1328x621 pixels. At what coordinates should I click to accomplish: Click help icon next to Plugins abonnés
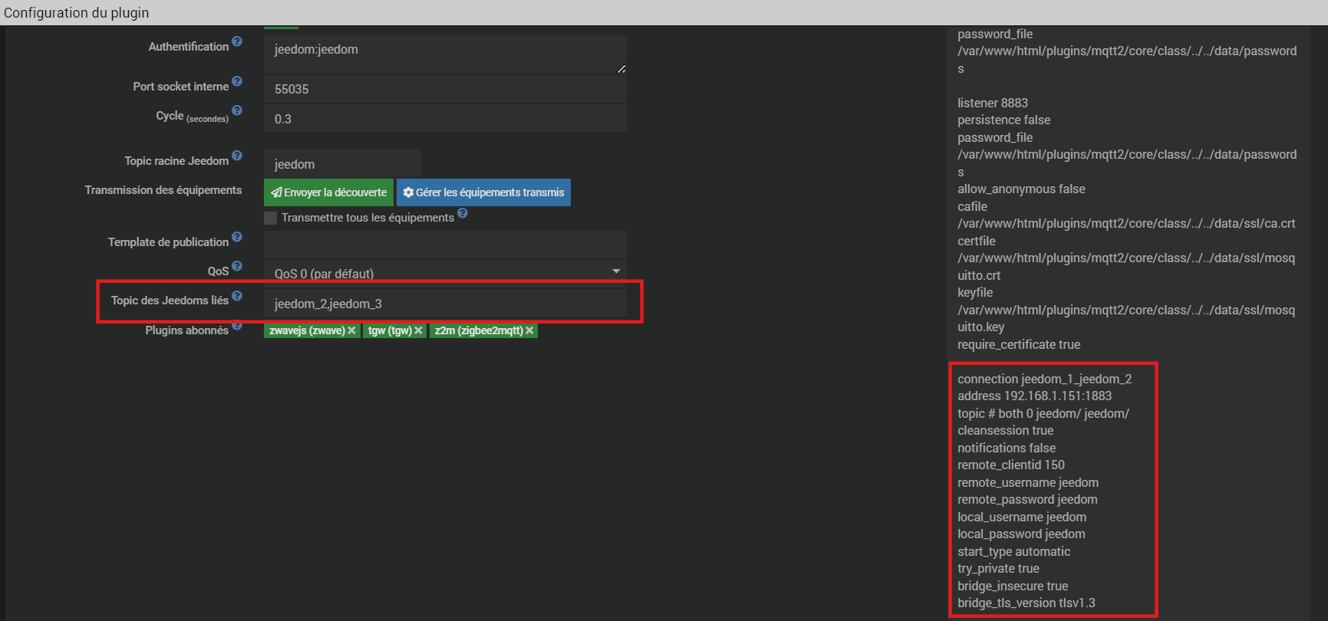237,325
